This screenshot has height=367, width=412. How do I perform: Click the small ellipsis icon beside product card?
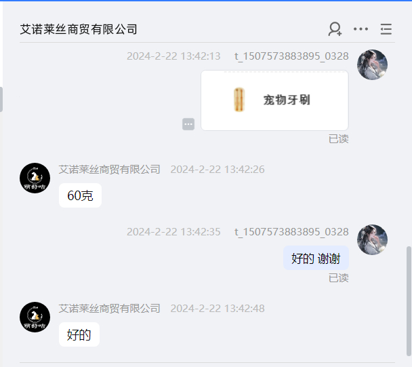(188, 124)
